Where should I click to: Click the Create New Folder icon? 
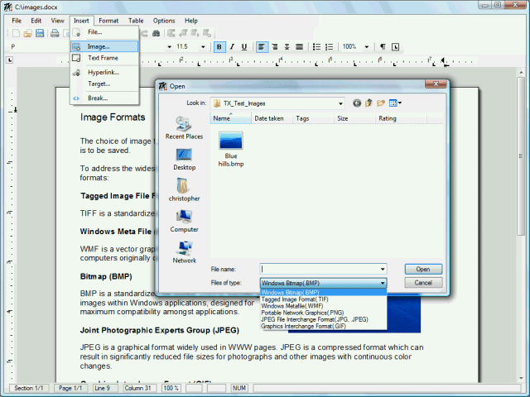[382, 103]
